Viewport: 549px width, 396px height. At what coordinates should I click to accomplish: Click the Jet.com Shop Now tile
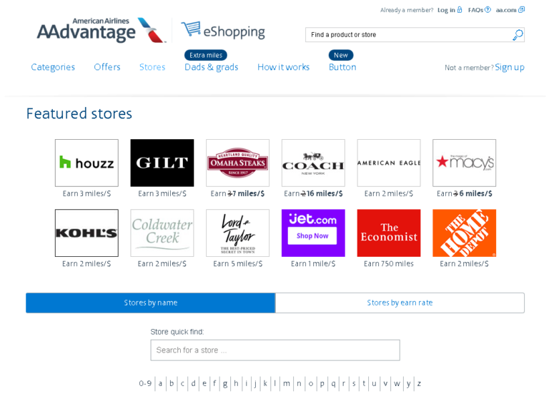pyautogui.click(x=313, y=233)
